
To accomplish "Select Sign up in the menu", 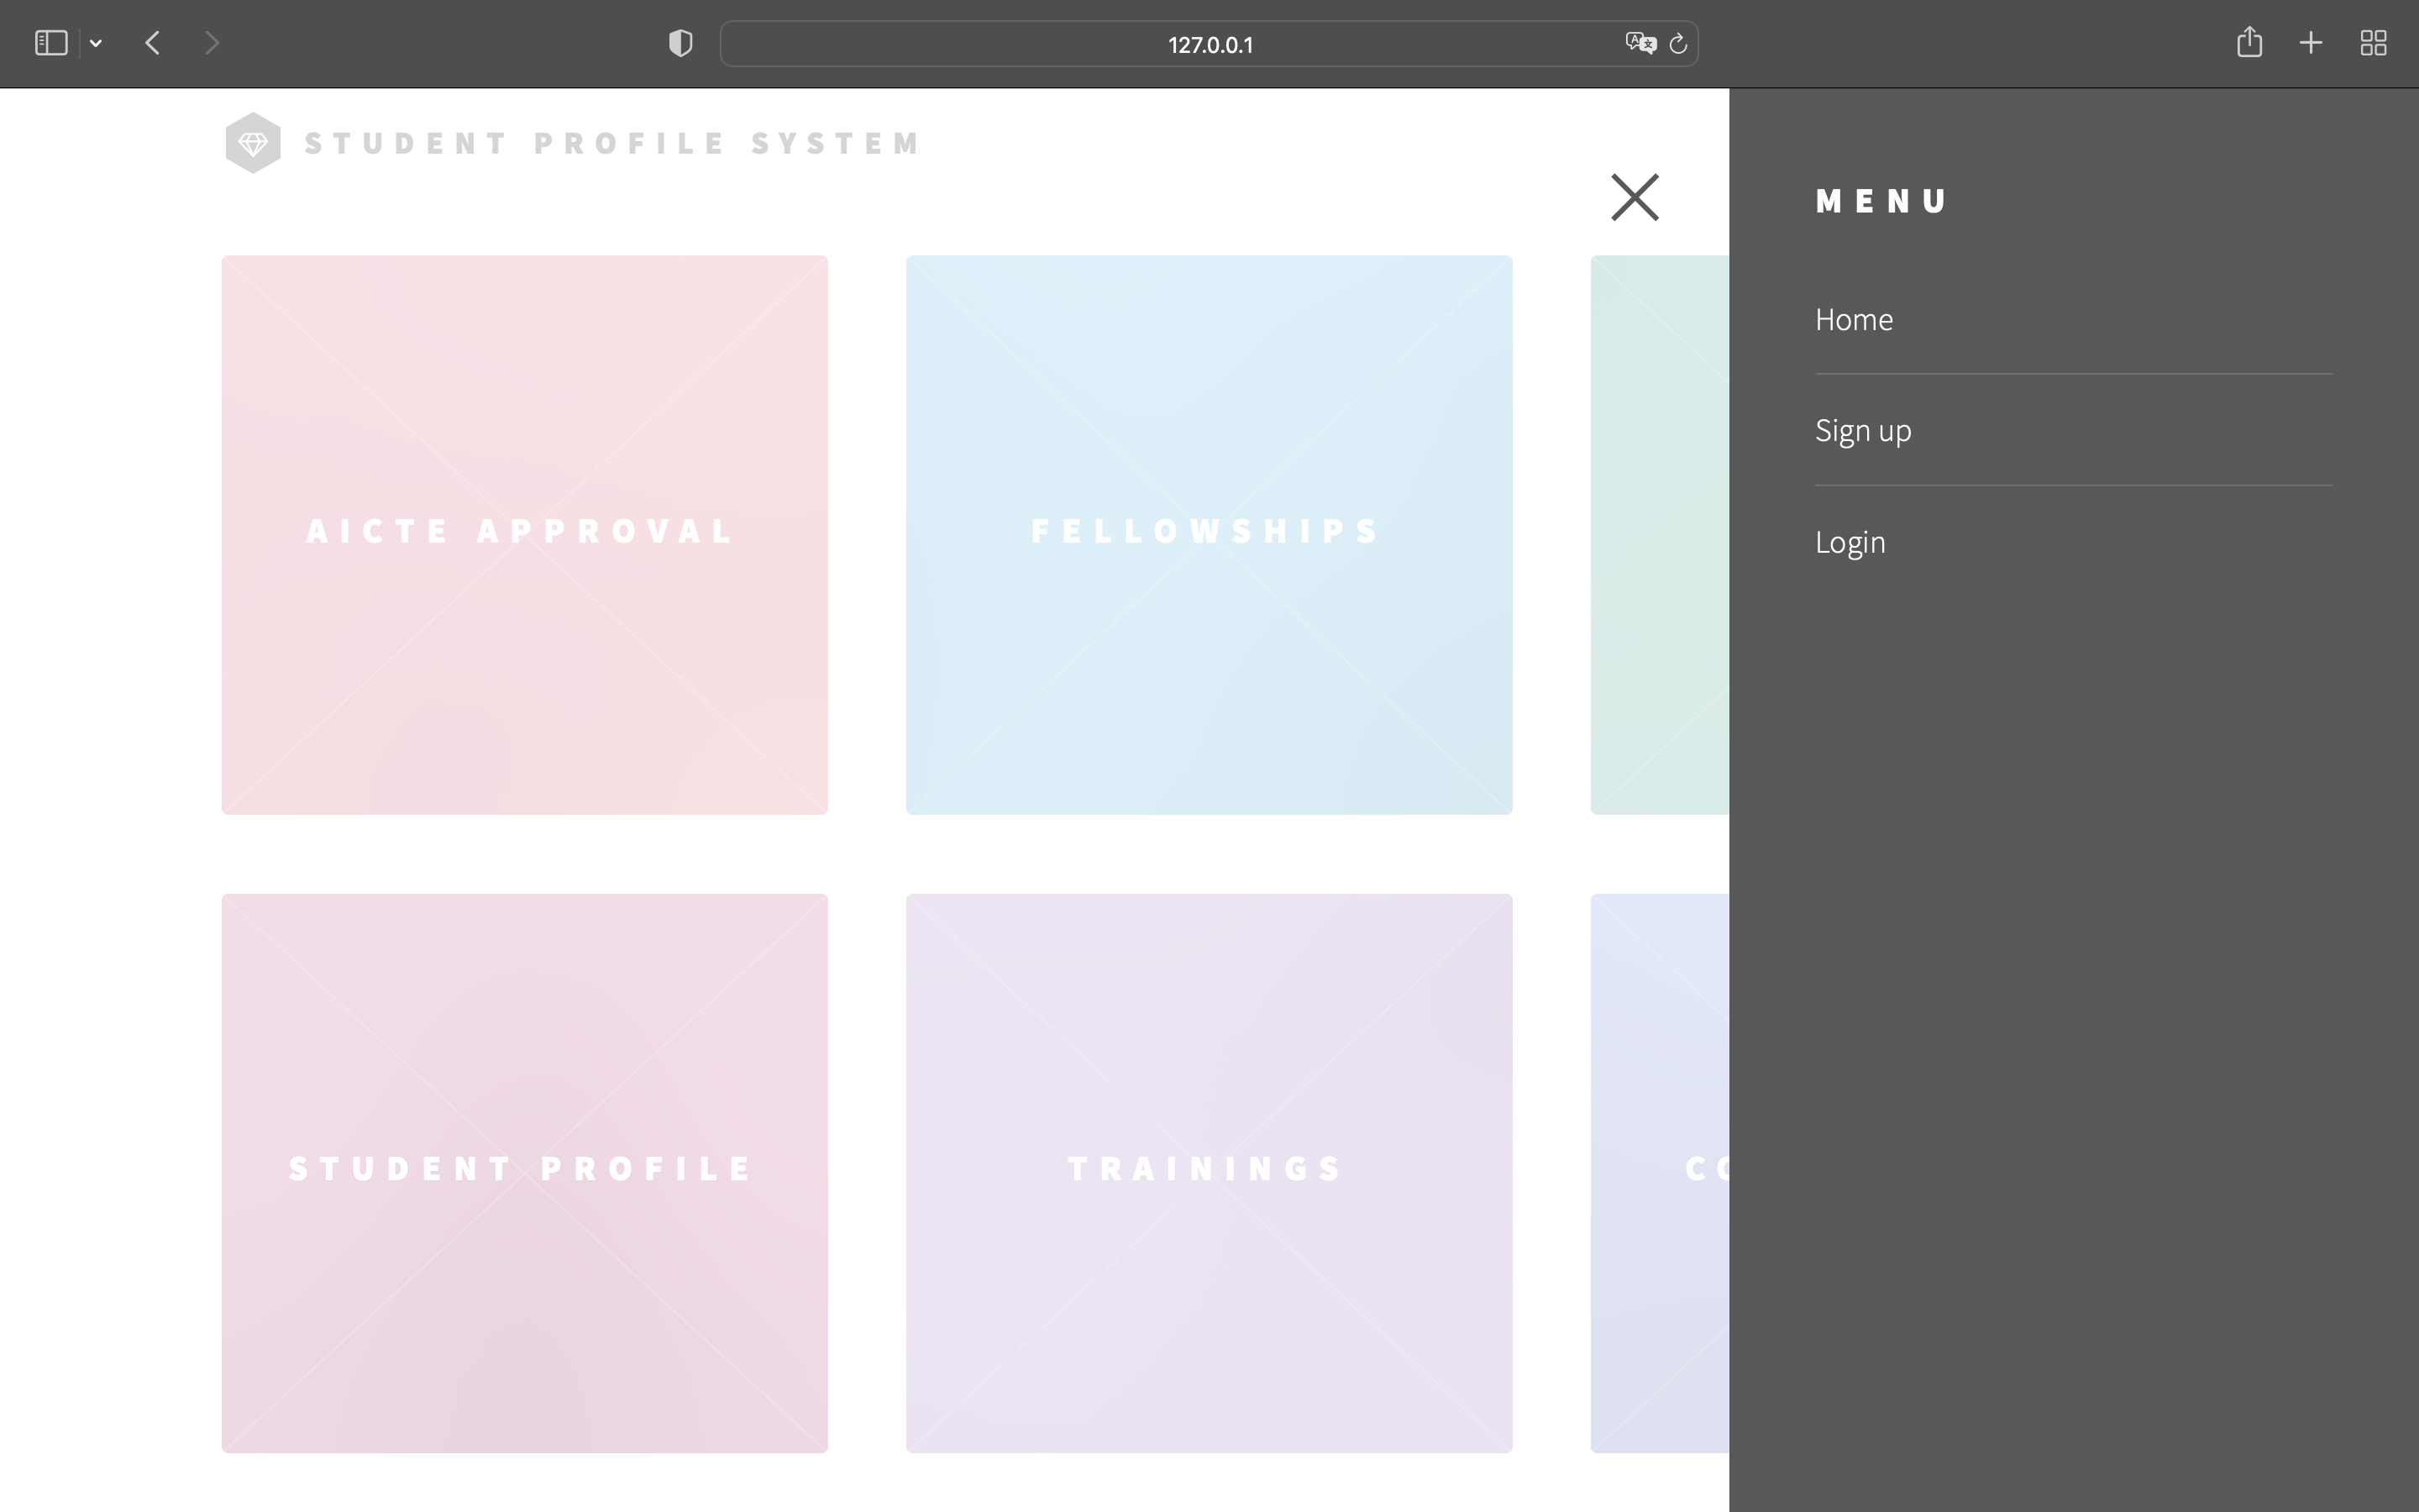I will [x=1863, y=430].
